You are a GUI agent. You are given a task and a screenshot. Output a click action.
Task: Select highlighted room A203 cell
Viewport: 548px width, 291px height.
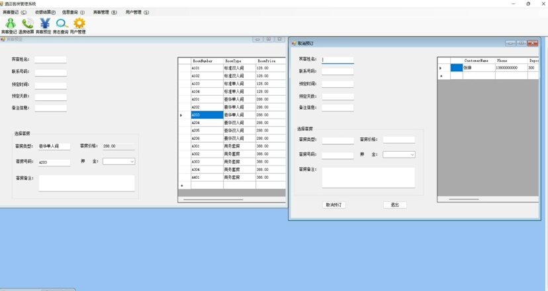pyautogui.click(x=207, y=115)
